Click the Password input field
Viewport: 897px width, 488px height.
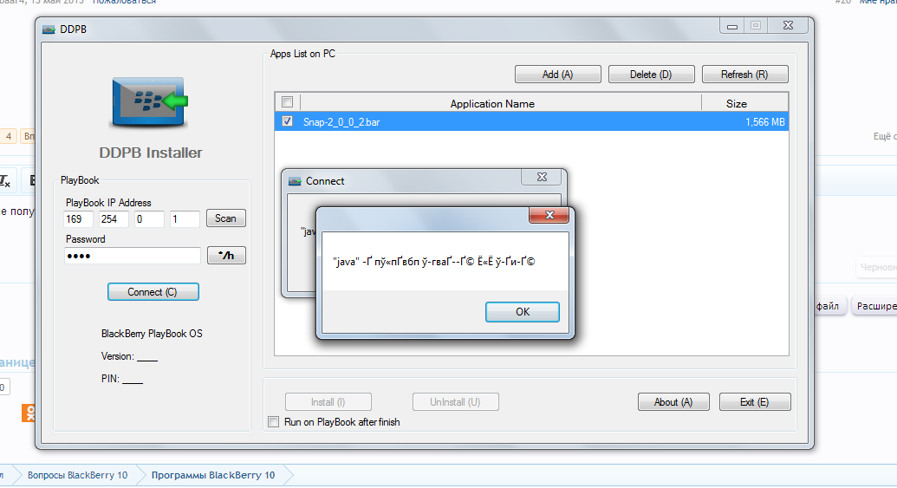pyautogui.click(x=132, y=256)
